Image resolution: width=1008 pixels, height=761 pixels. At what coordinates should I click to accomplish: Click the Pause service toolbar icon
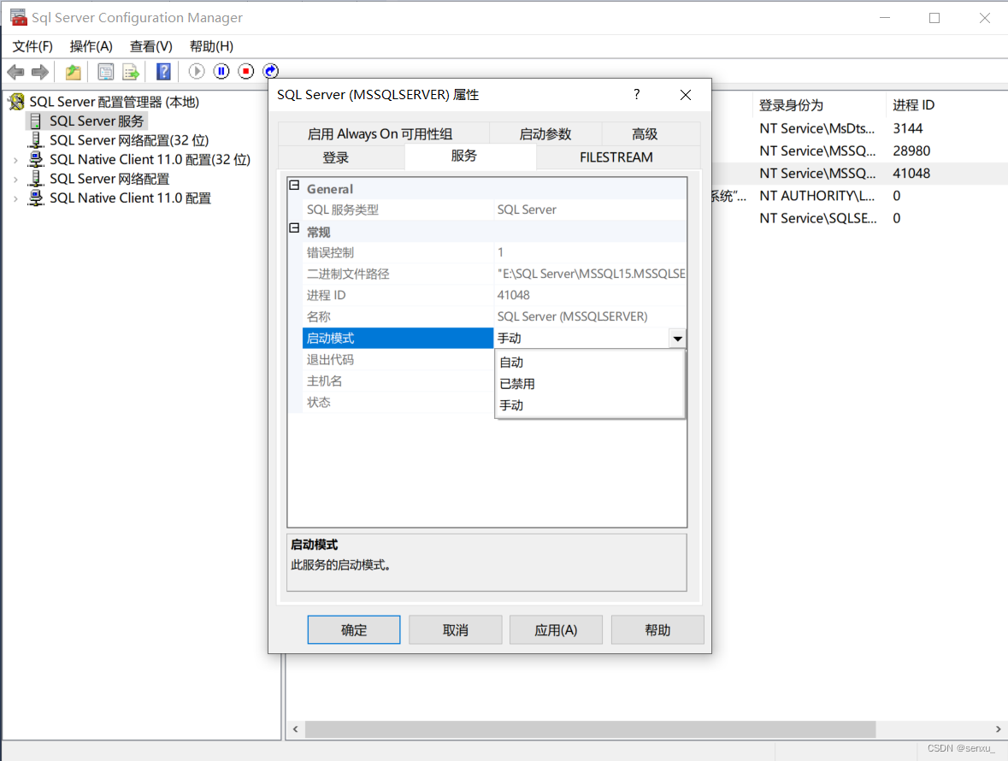(x=221, y=71)
